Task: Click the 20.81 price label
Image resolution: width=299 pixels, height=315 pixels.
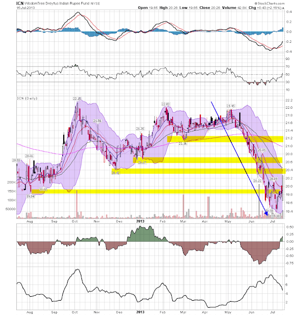Action: point(262,150)
